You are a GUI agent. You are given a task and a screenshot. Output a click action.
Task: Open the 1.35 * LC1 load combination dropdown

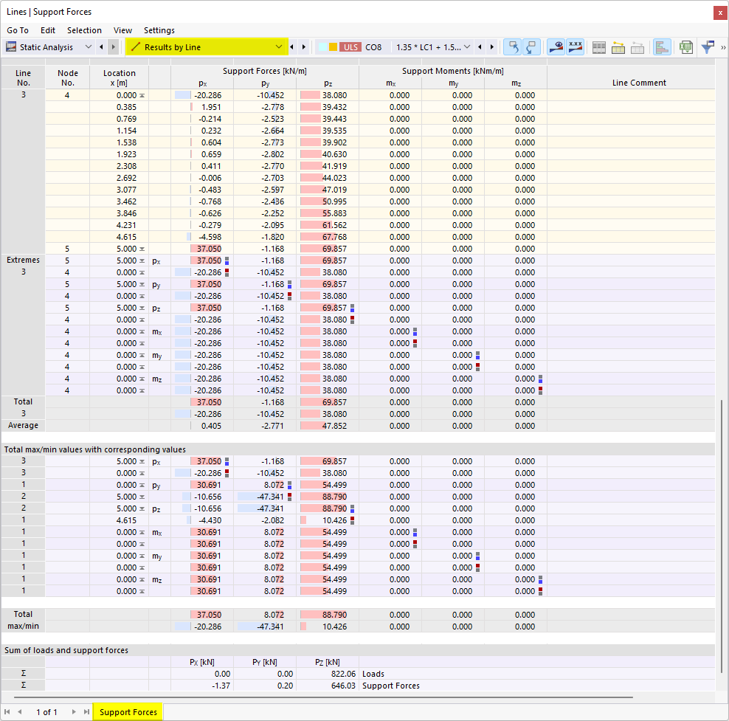tap(468, 46)
